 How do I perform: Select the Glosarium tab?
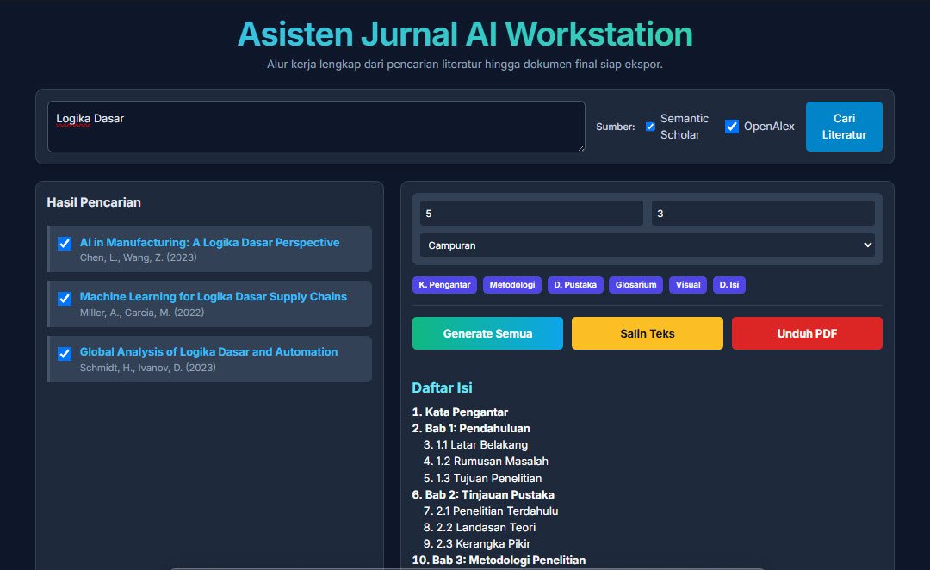(x=635, y=285)
